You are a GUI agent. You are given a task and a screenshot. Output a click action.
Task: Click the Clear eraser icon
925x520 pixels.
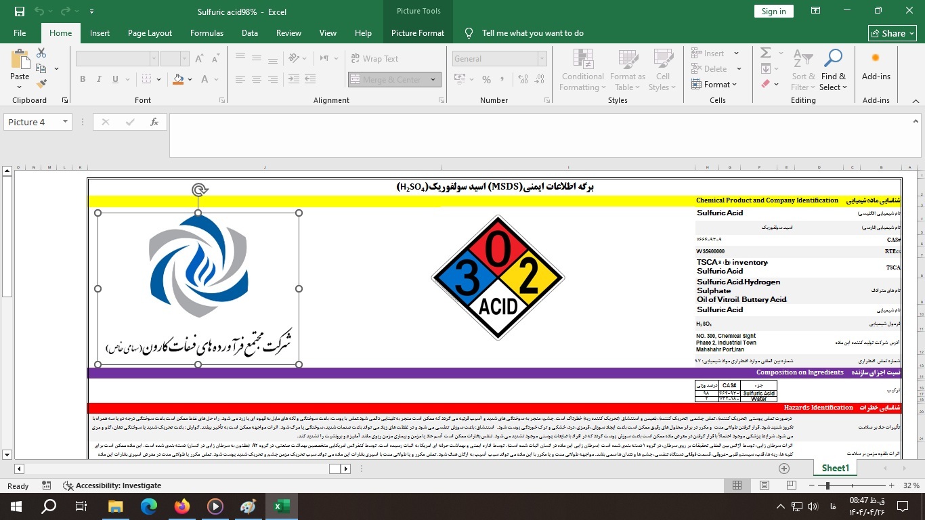click(766, 84)
